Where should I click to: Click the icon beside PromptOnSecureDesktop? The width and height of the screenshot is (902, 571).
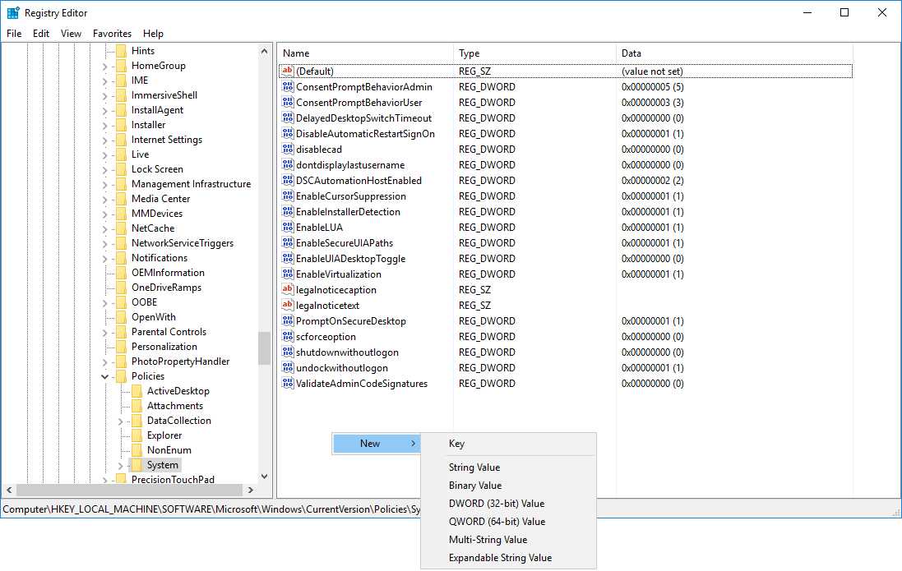point(288,320)
